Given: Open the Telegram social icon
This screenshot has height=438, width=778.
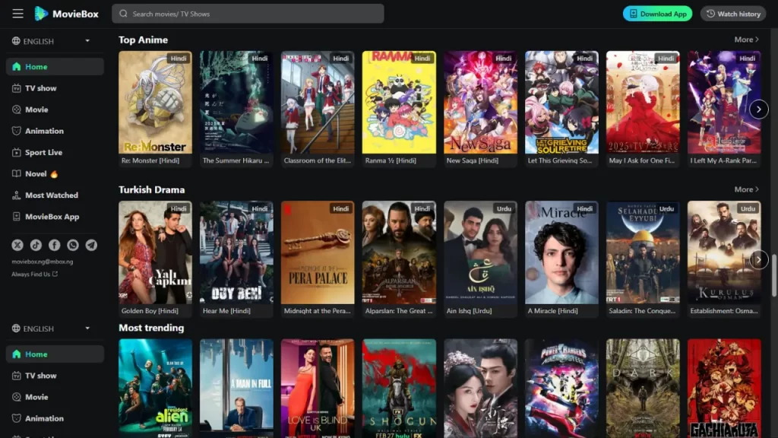Looking at the screenshot, I should coord(91,245).
